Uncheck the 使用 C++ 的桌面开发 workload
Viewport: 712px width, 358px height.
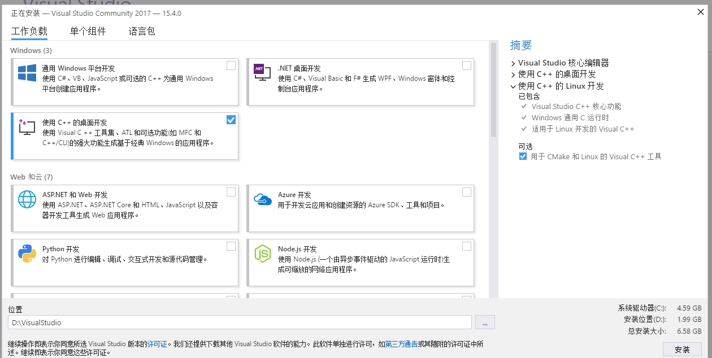(x=231, y=120)
